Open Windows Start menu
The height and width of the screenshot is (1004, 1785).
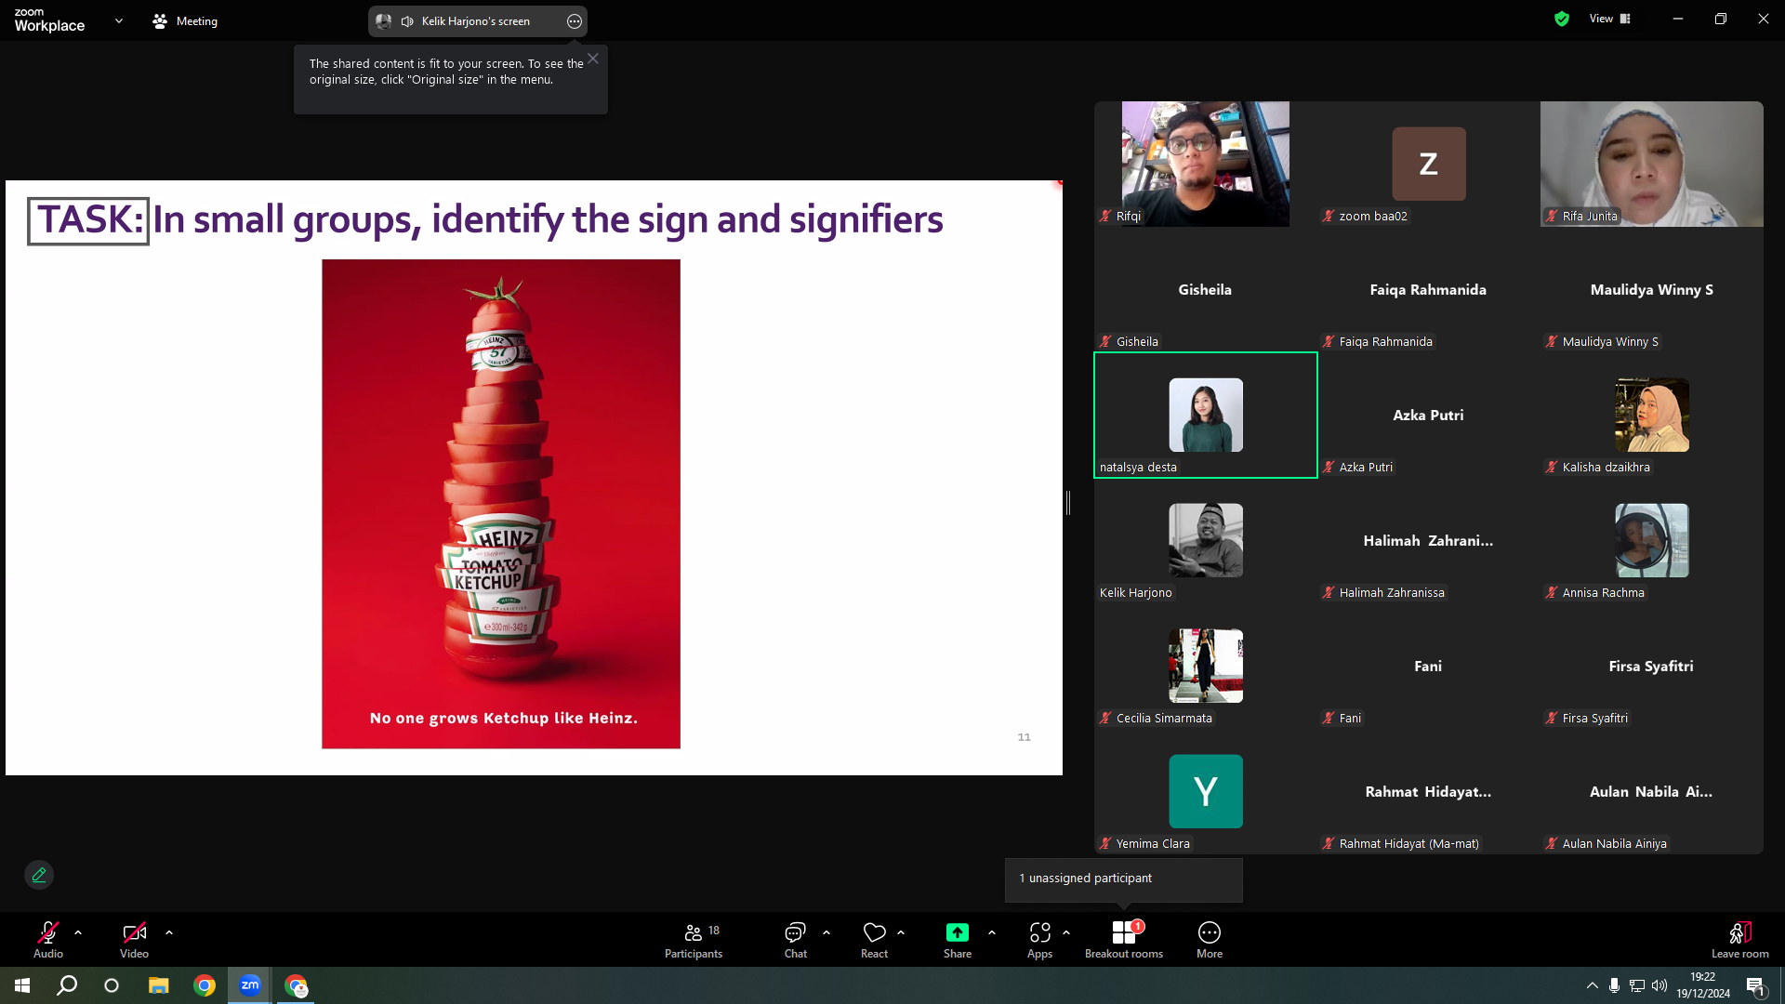coord(22,985)
